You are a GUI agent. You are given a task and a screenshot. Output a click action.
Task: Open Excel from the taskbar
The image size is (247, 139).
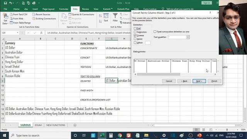[x=102, y=136]
